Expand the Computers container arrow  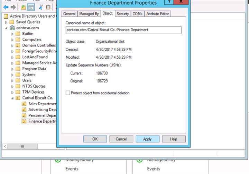tap(12, 40)
